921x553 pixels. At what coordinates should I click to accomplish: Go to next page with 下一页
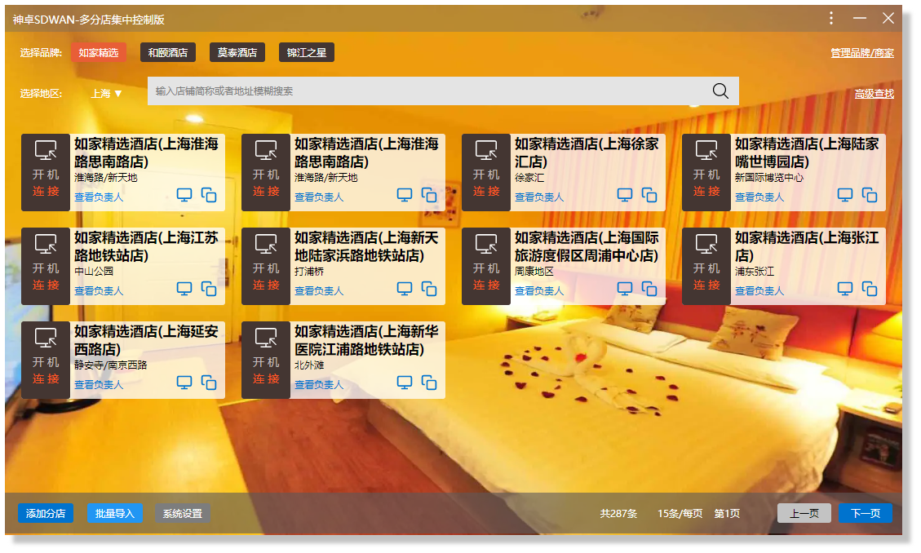[865, 514]
